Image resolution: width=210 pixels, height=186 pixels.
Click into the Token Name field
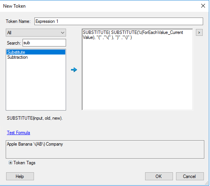tap(119, 21)
